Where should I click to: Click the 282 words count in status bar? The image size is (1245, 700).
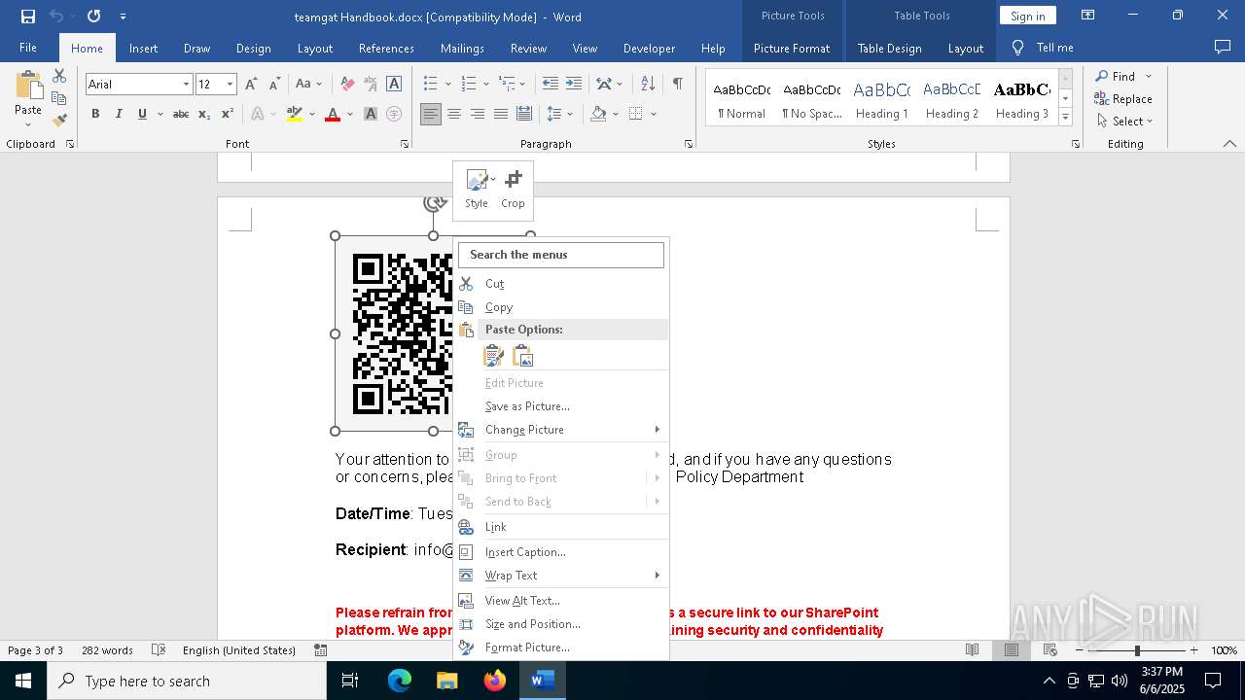point(107,650)
